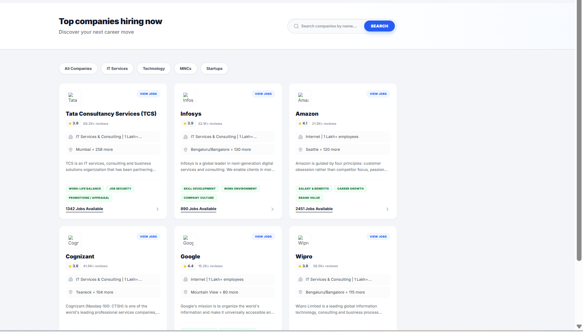Click the location pin icon next to Mumbai

coord(71,150)
